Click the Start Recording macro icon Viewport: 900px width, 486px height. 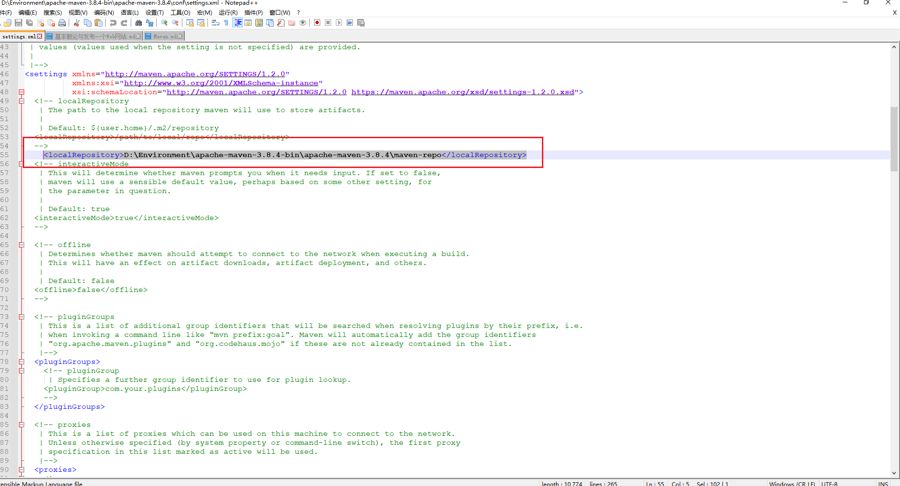click(x=317, y=23)
